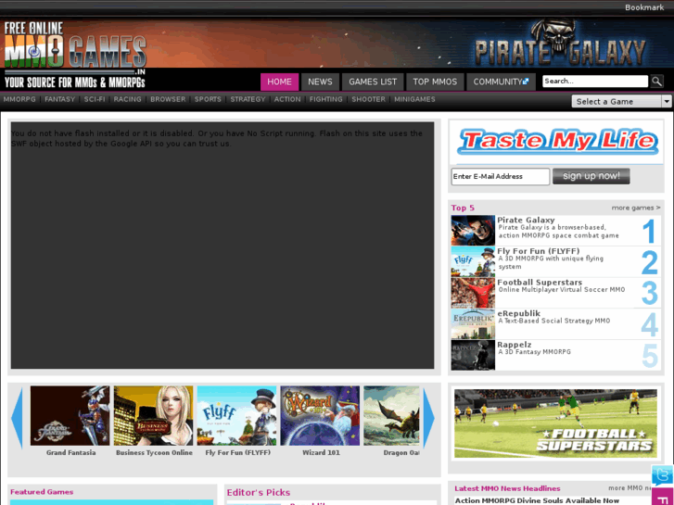Image resolution: width=674 pixels, height=505 pixels.
Task: Click the more games link
Action: click(636, 208)
